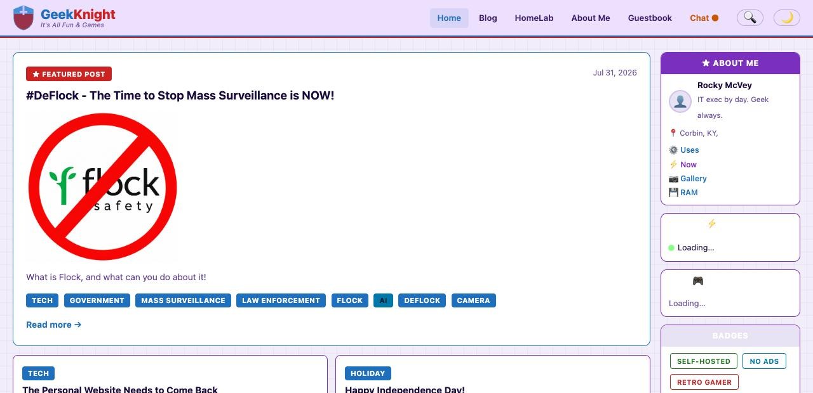Click the SELF-HOSTED badge

pos(704,361)
